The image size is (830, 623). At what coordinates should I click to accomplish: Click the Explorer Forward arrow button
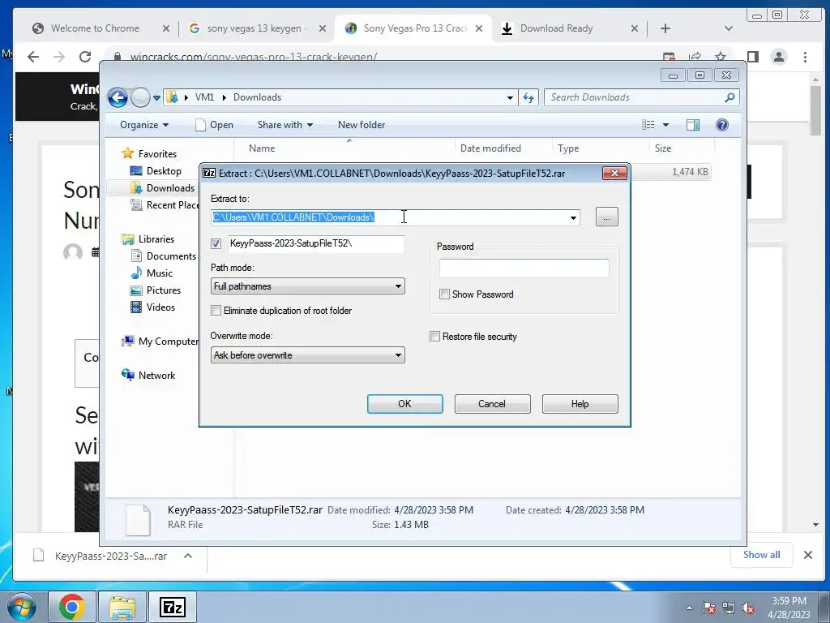[x=140, y=97]
